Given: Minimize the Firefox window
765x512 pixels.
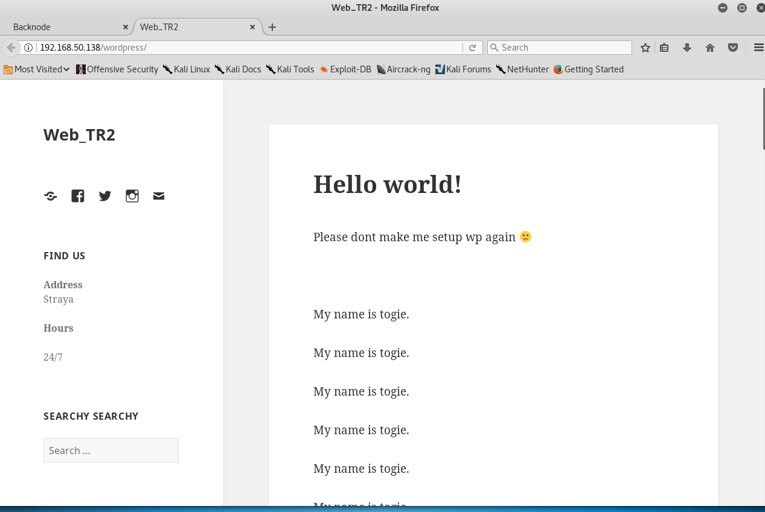Looking at the screenshot, I should (723, 8).
